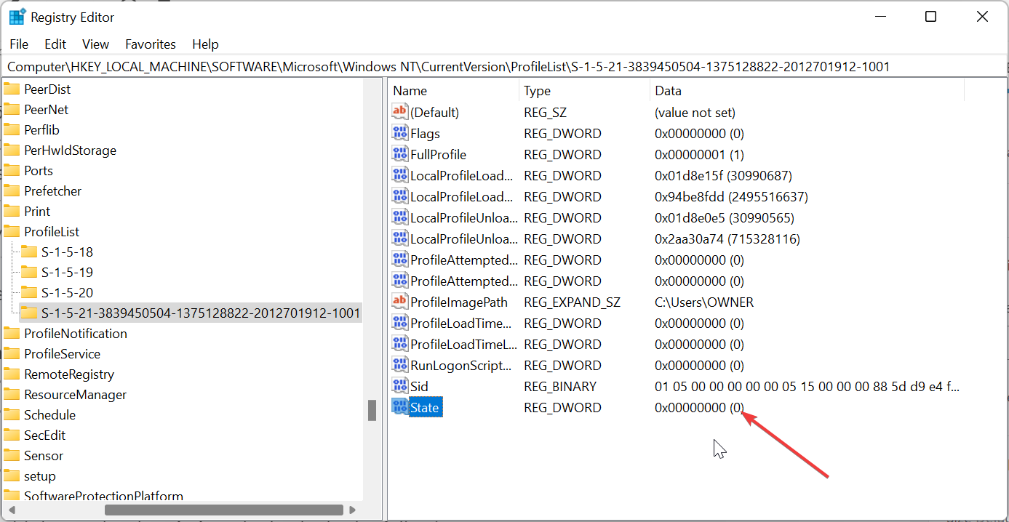
Task: Select the FullProfile value name
Action: [x=438, y=154]
